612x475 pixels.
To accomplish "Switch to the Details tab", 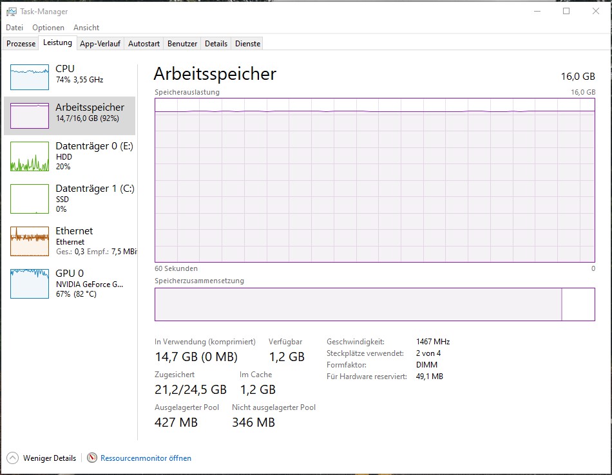I will point(216,43).
